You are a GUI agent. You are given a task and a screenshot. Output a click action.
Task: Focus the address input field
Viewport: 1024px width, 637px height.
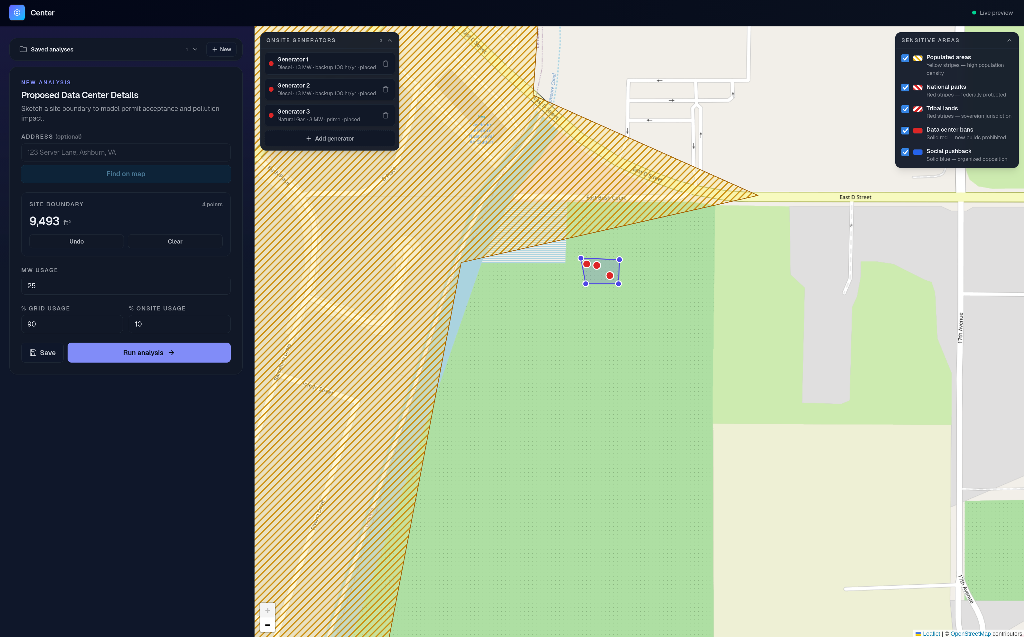[126, 152]
